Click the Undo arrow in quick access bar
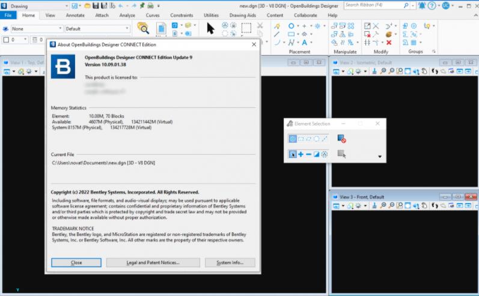This screenshot has height=296, width=479. coord(120,5)
